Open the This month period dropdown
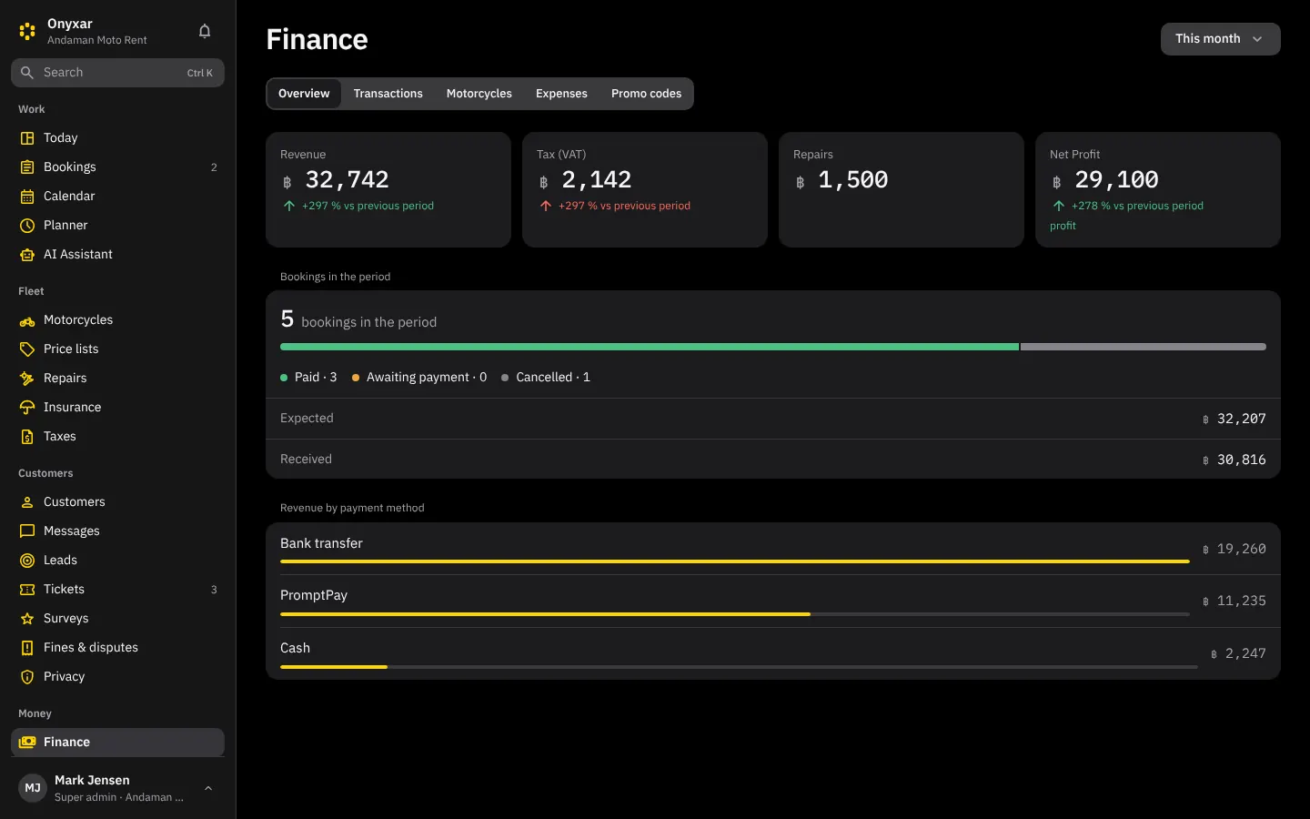1310x819 pixels. (1220, 39)
